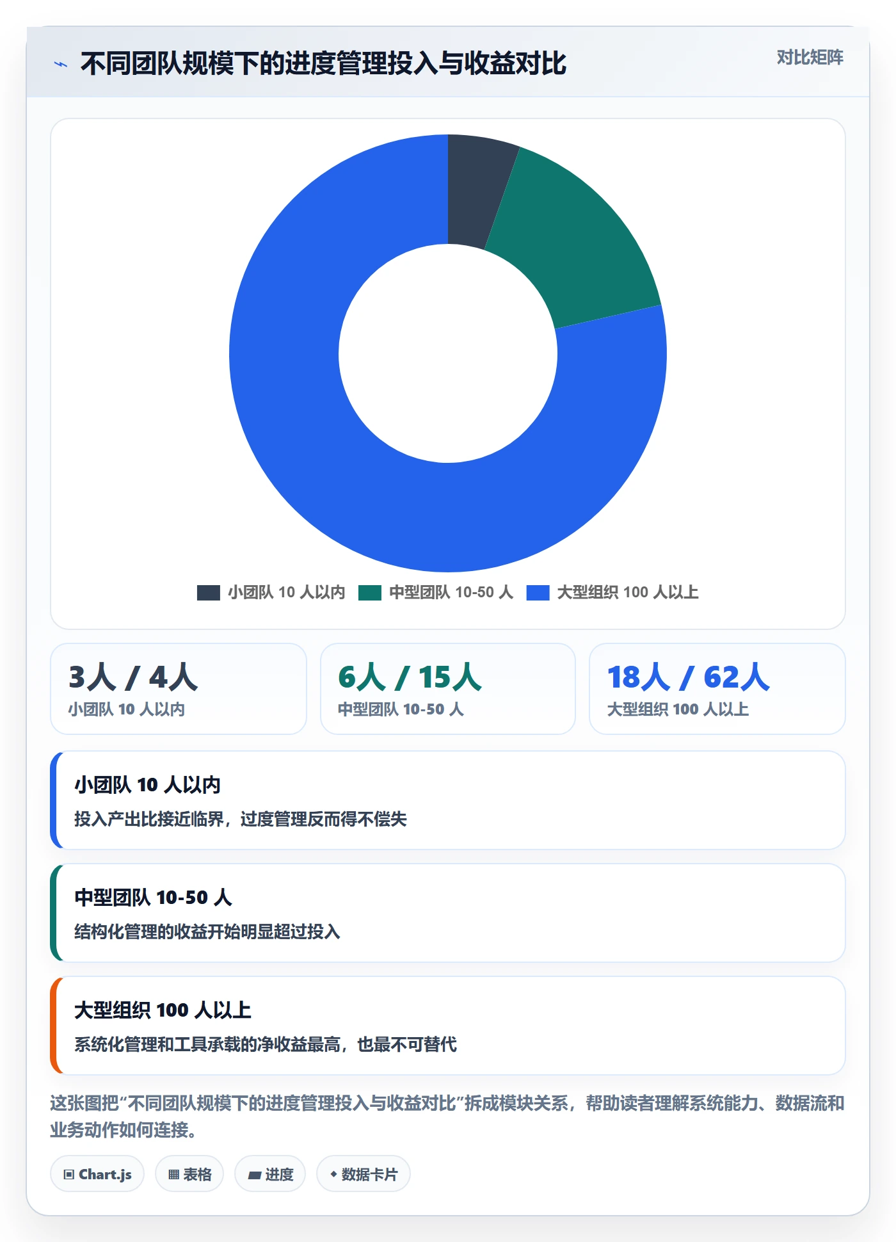Image resolution: width=896 pixels, height=1242 pixels.
Task: Open the 小团队 10 人以内 description card
Action: pos(448,800)
